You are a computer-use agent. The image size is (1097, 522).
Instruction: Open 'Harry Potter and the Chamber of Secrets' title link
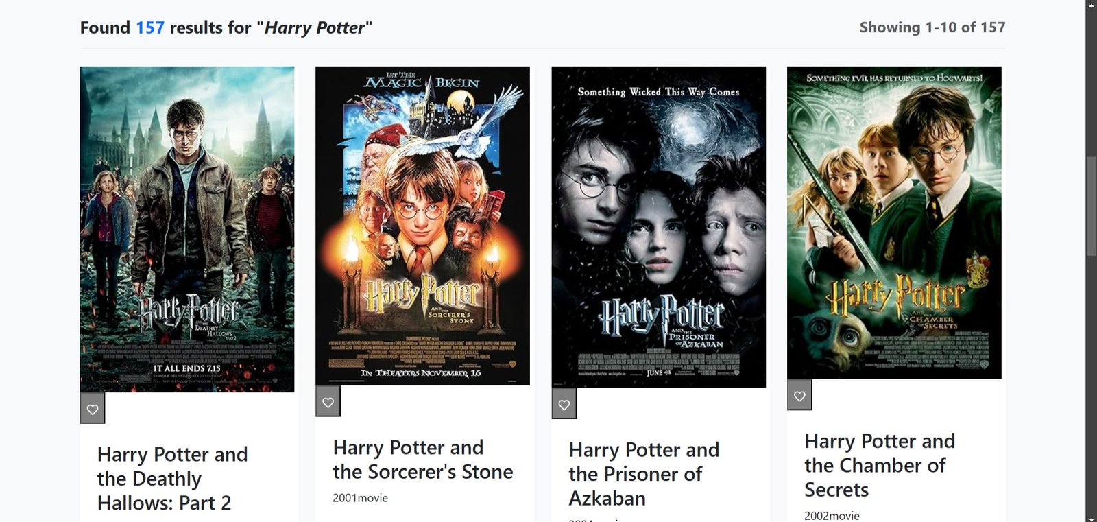(879, 465)
